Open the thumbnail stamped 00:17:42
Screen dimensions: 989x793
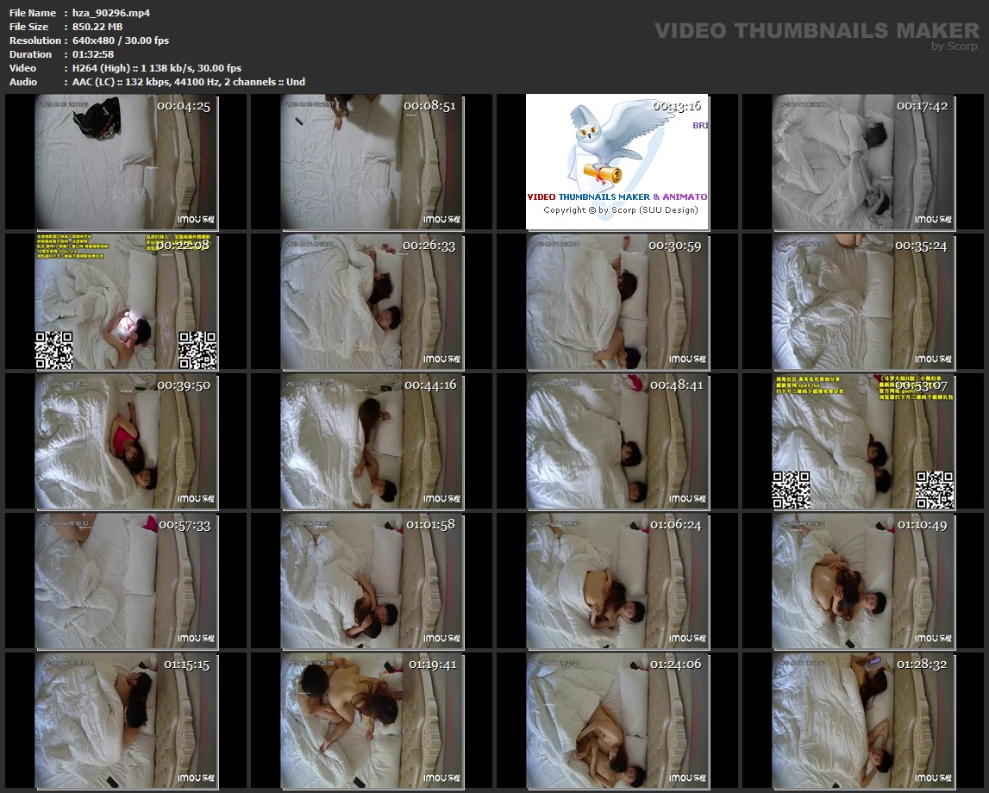click(863, 162)
